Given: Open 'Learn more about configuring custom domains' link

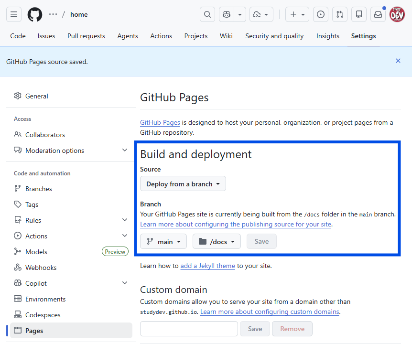Looking at the screenshot, I should pos(270,312).
